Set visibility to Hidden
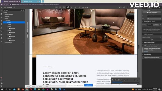This screenshot has height=91, width=162. [156, 25]
